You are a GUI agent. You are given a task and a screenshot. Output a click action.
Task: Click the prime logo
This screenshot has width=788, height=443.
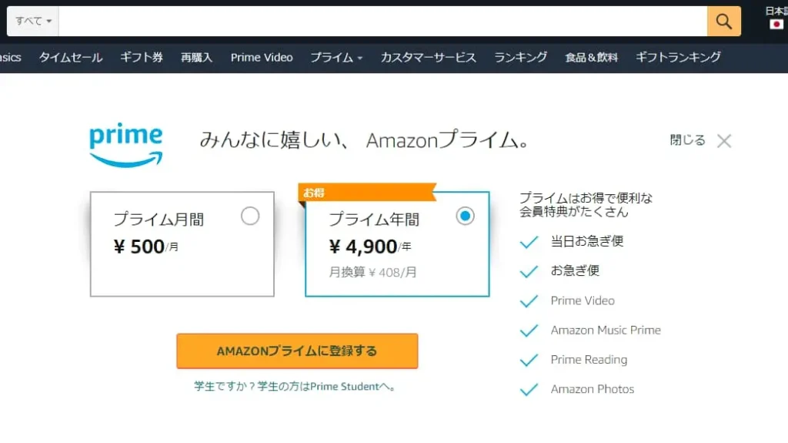pos(126,145)
